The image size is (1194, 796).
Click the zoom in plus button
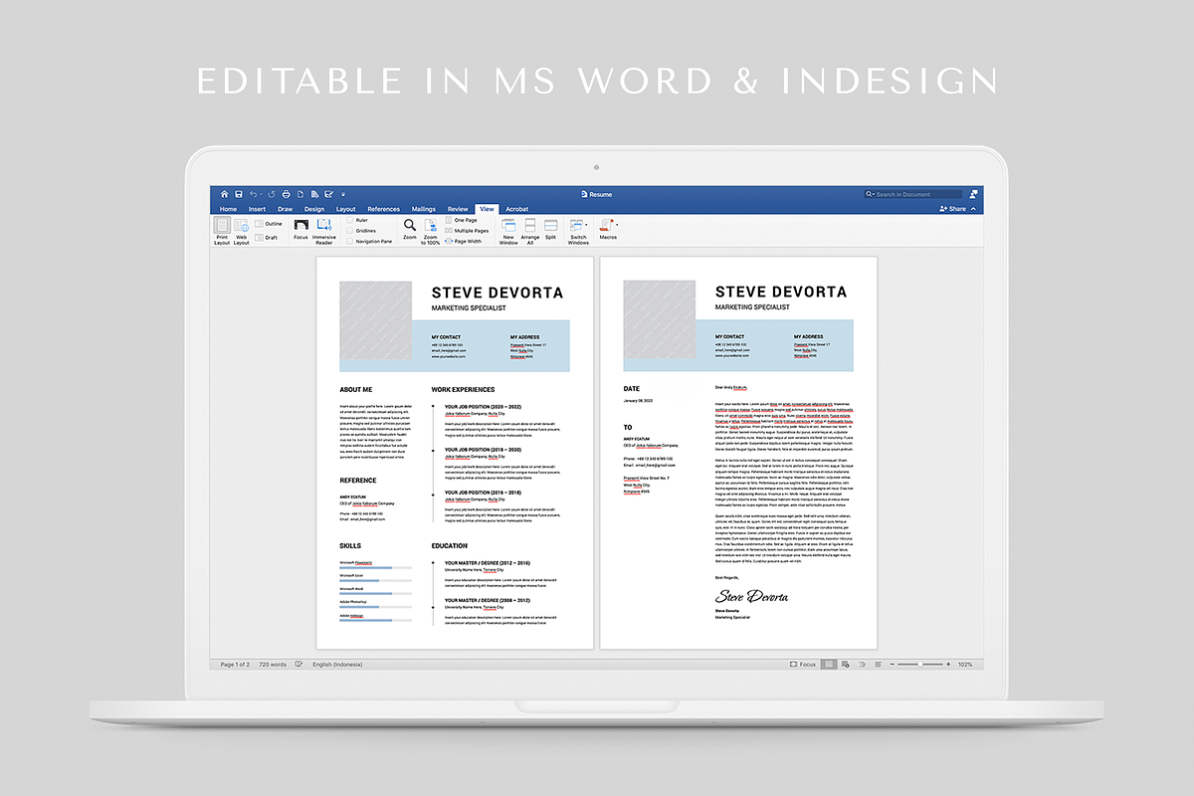coord(948,665)
